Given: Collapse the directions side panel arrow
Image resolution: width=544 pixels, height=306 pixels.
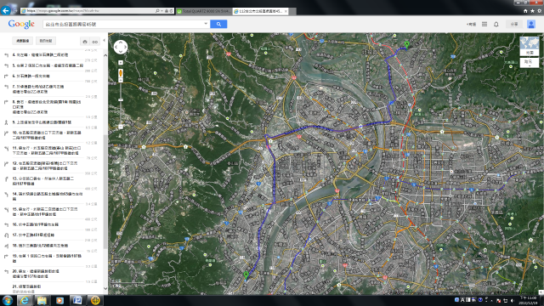Looking at the screenshot, I should [x=105, y=41].
